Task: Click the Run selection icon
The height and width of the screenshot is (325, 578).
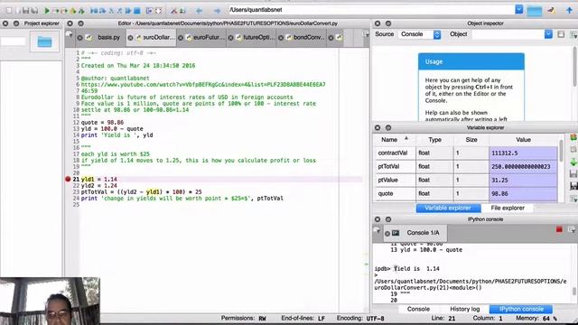Action: [73, 11]
